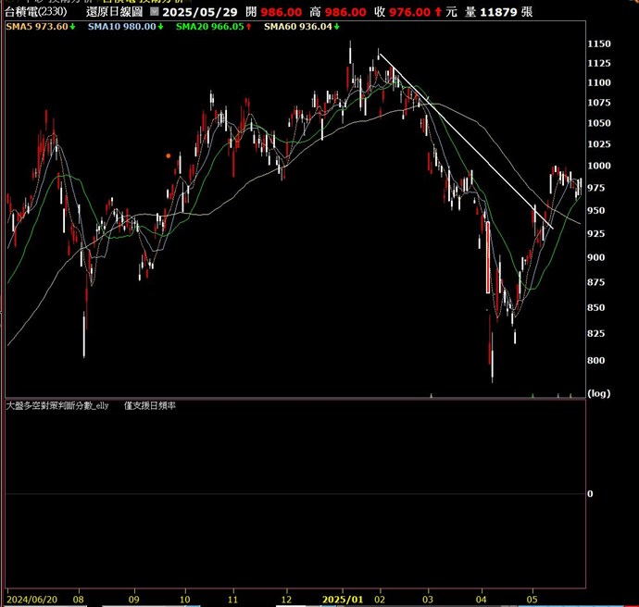Toggle the (log) price scale label
Image resolution: width=639 pixels, height=607 pixels.
(600, 393)
